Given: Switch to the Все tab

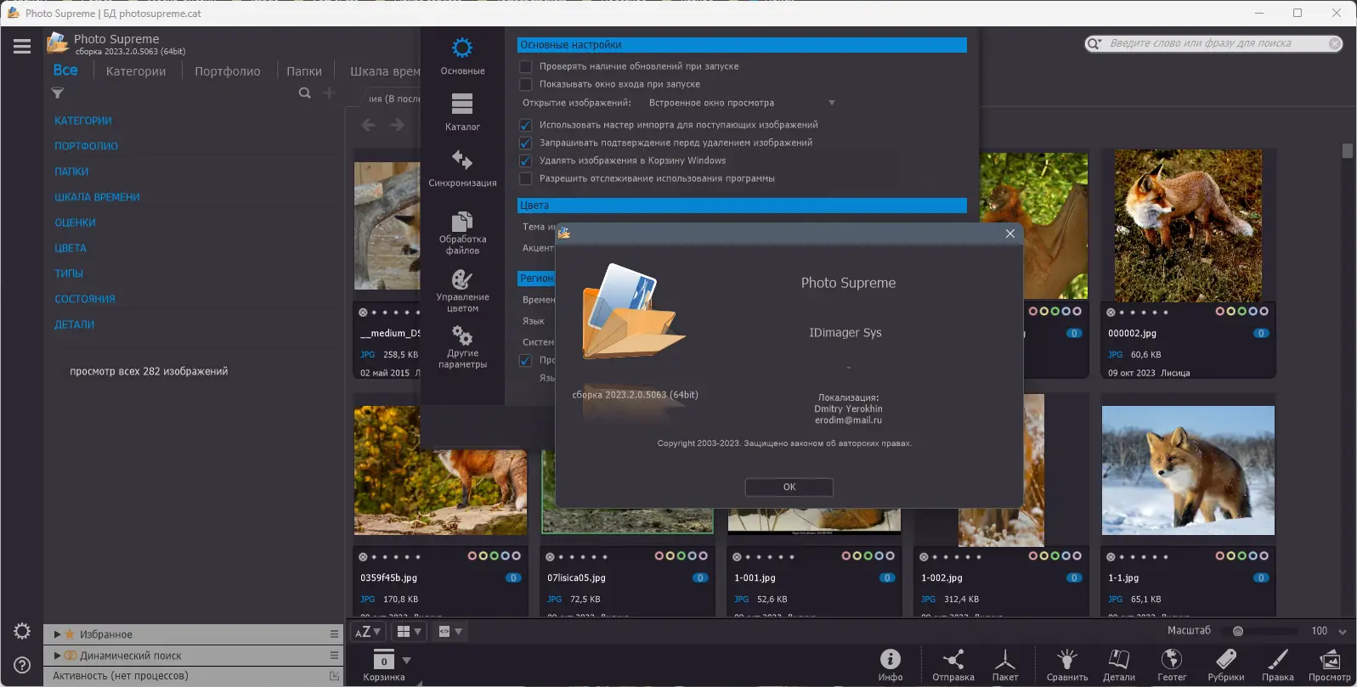Looking at the screenshot, I should pyautogui.click(x=65, y=70).
